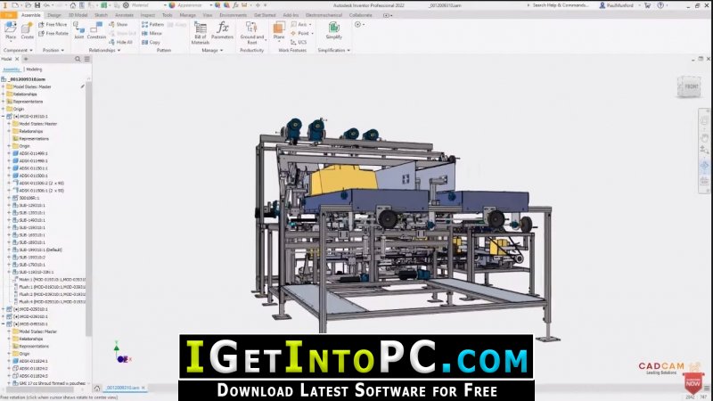Image resolution: width=713 pixels, height=401 pixels.
Task: Collapse the MOD-019310:1 node
Action: coord(4,117)
